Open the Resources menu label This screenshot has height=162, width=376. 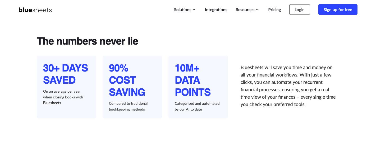[x=245, y=10]
